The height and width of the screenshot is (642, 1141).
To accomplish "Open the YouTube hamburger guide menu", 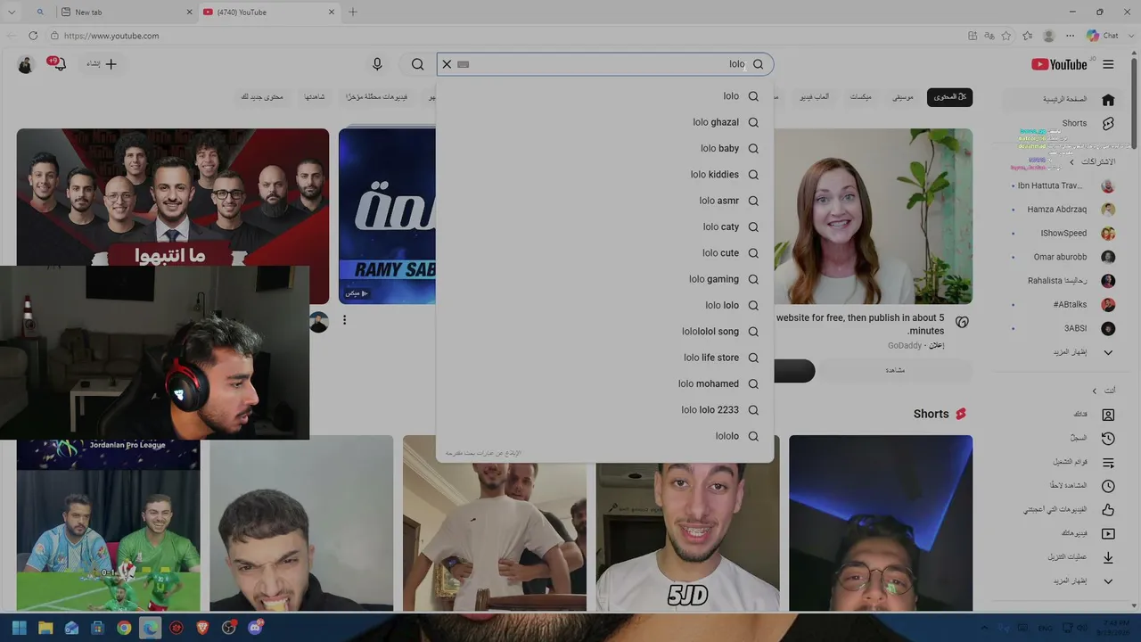I will (1108, 64).
